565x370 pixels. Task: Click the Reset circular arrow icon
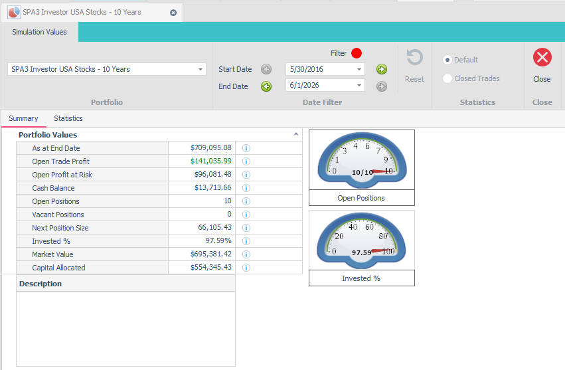point(414,57)
